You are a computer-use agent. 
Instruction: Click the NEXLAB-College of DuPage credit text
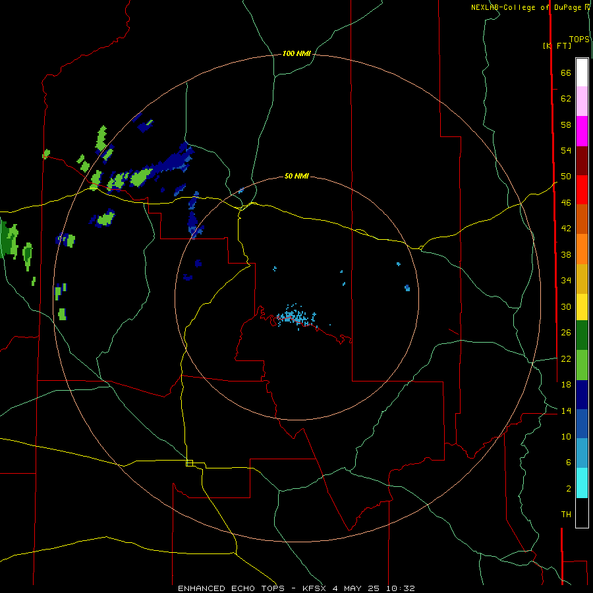[x=530, y=7]
